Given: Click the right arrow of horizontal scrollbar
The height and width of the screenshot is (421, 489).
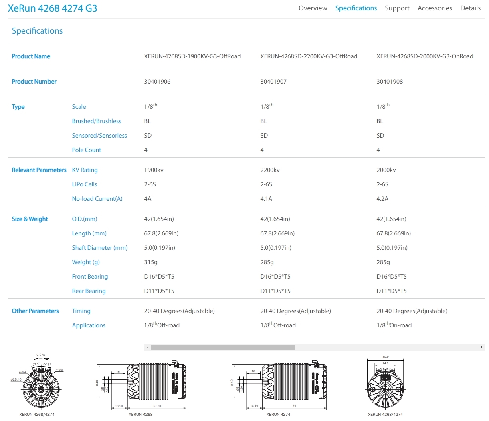Looking at the screenshot, I should tap(481, 347).
